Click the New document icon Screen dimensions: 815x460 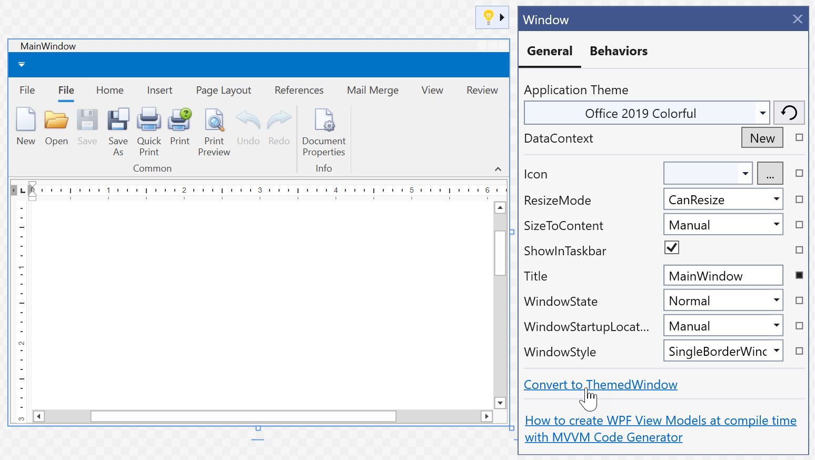point(26,119)
